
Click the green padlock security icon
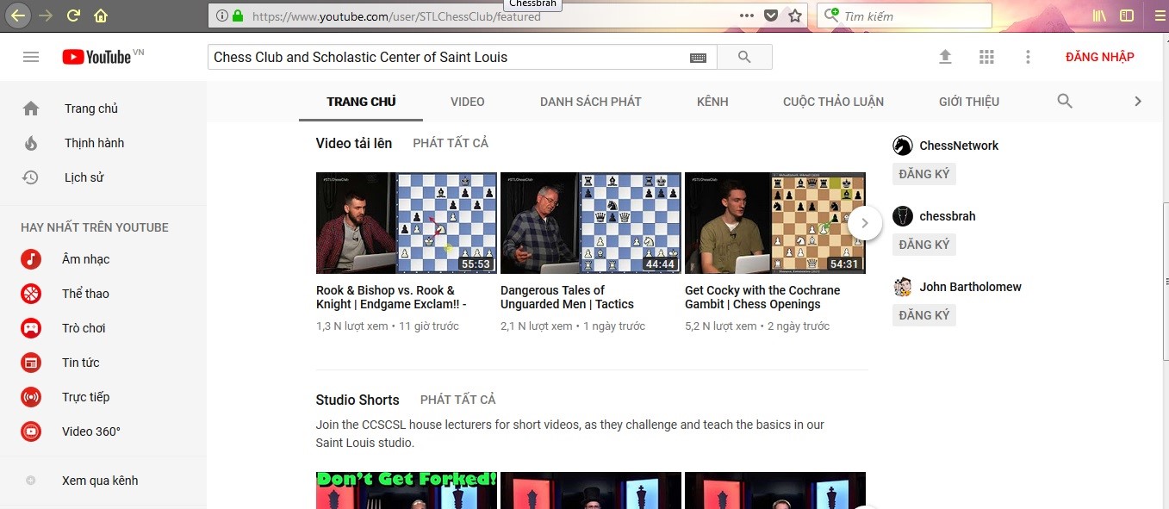[238, 16]
